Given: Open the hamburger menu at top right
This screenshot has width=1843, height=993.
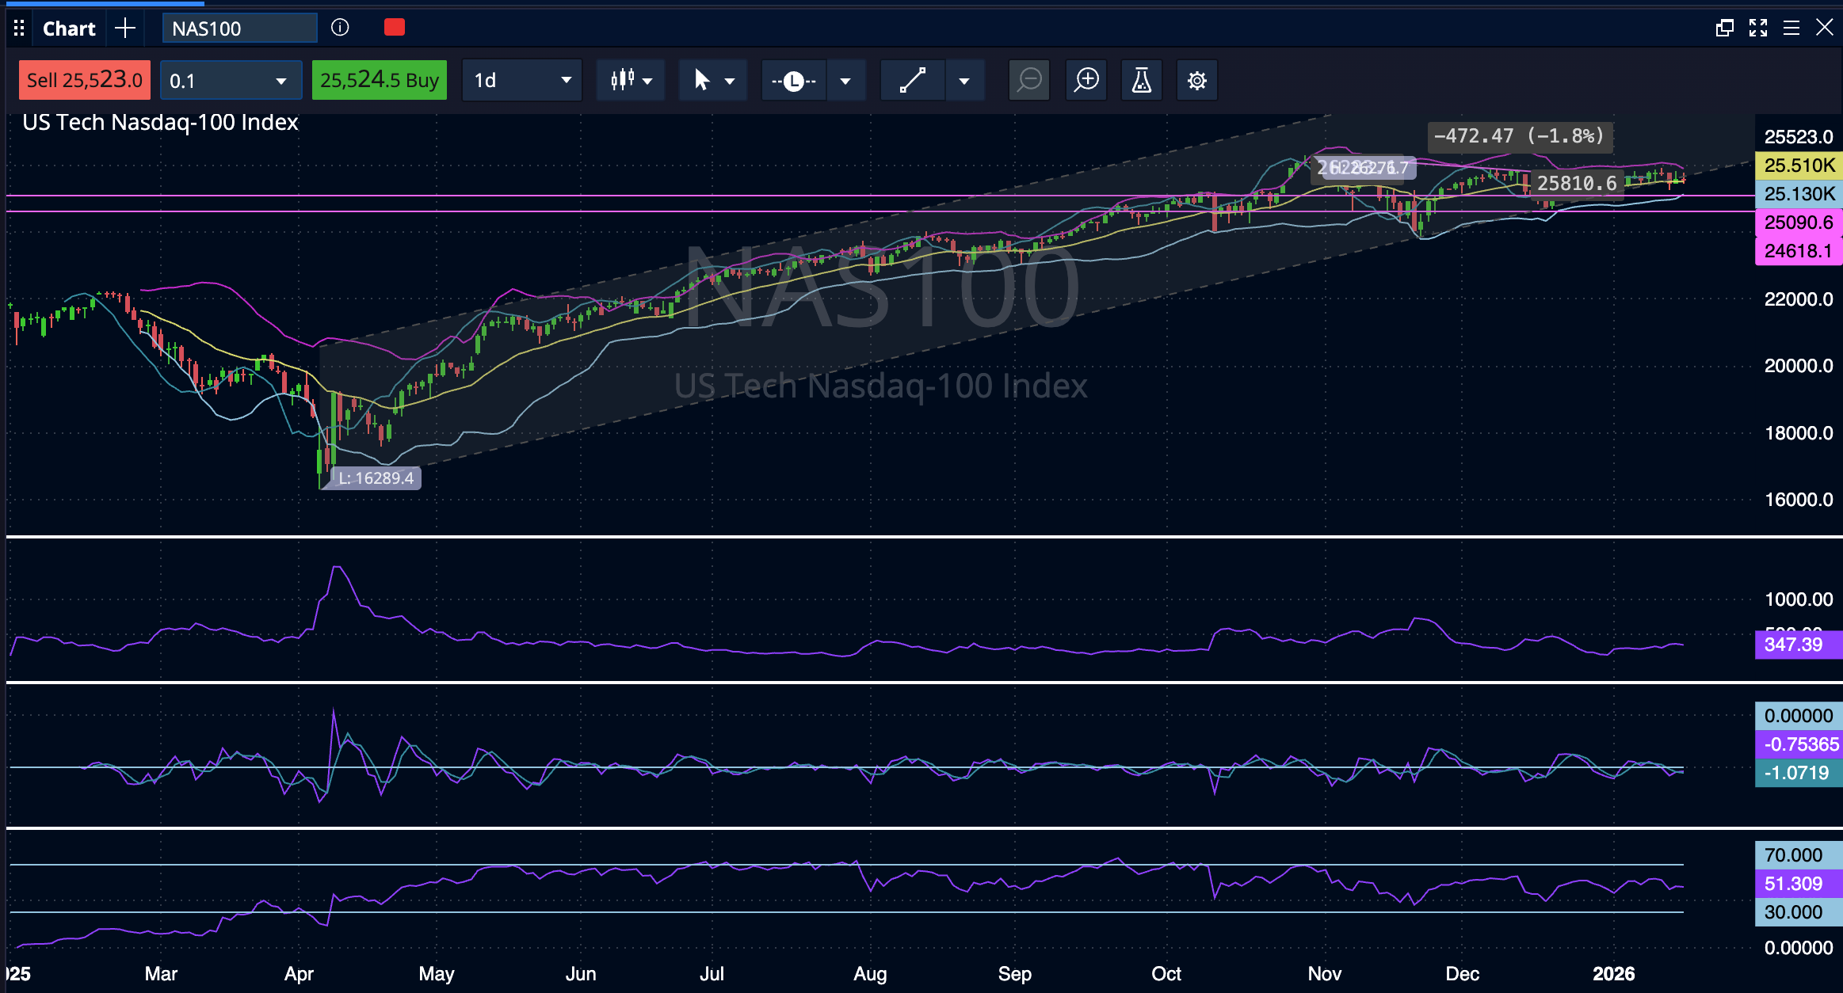Looking at the screenshot, I should click(1792, 27).
